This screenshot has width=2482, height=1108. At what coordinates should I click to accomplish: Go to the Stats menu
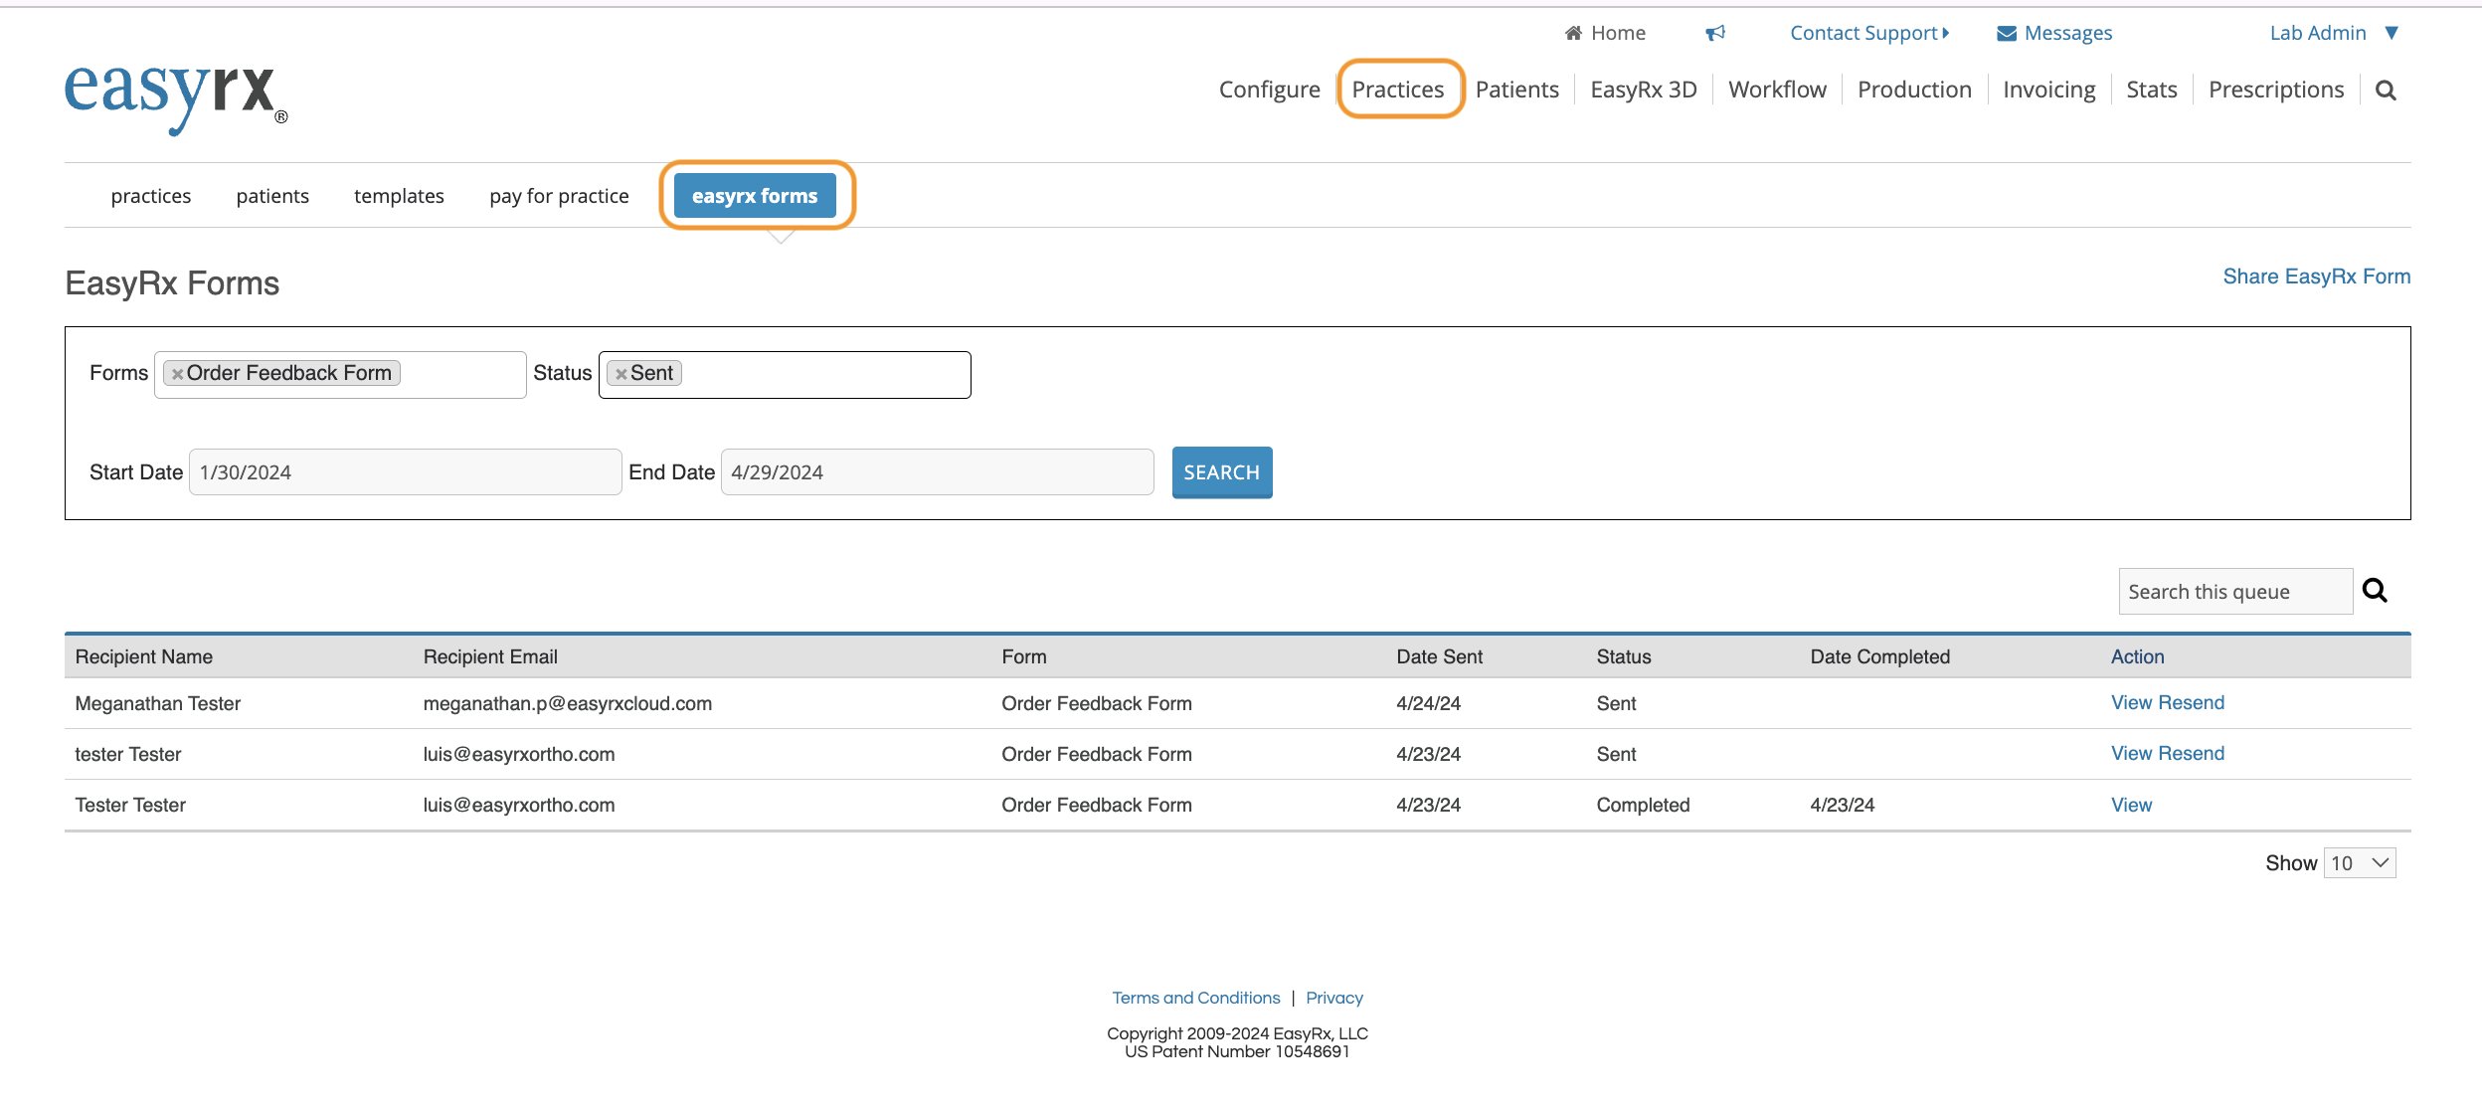[x=2152, y=90]
